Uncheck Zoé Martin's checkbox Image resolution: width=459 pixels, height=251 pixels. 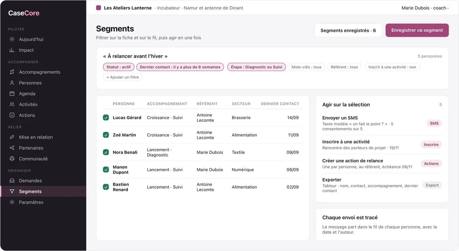pyautogui.click(x=106, y=135)
